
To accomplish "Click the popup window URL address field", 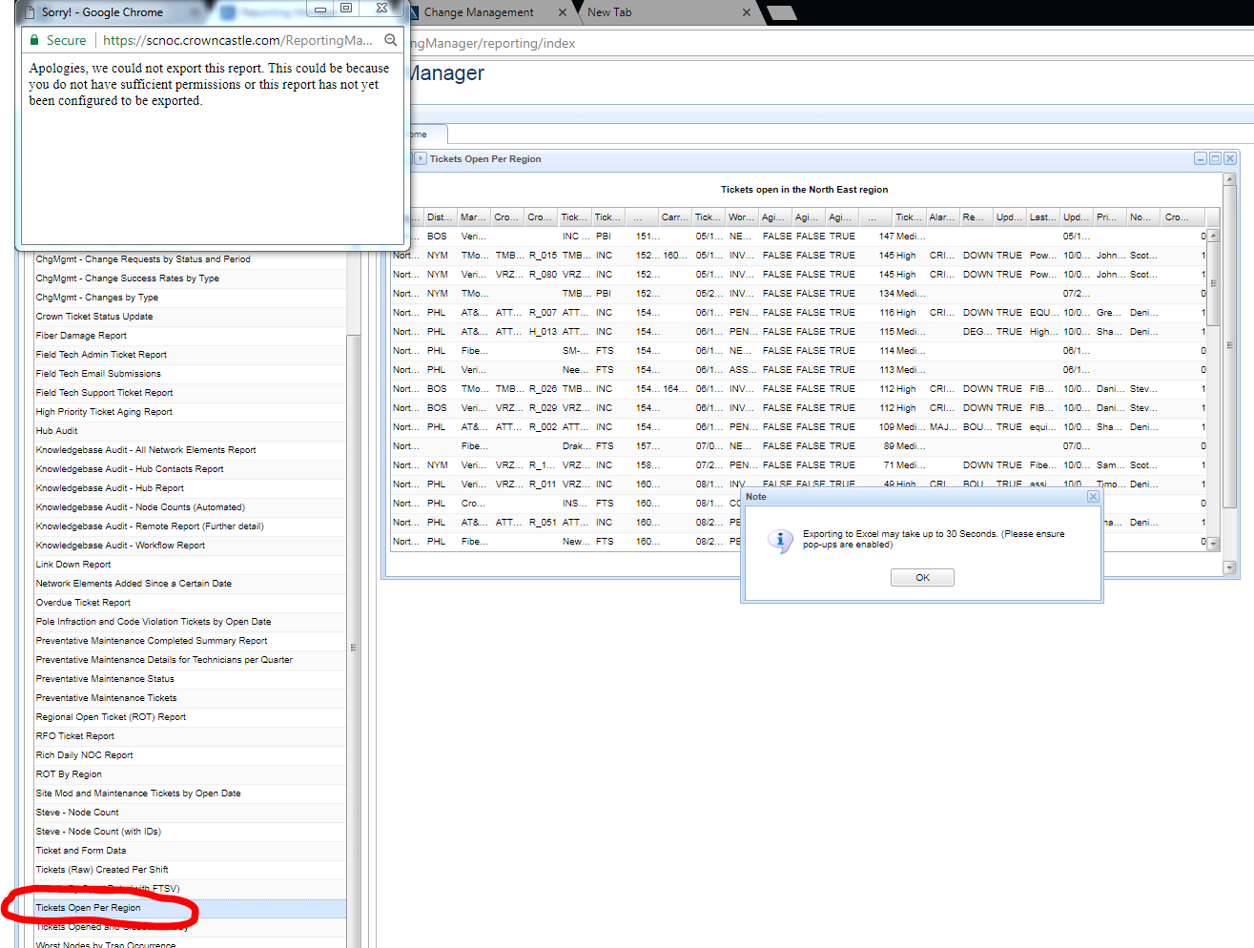I will [238, 40].
